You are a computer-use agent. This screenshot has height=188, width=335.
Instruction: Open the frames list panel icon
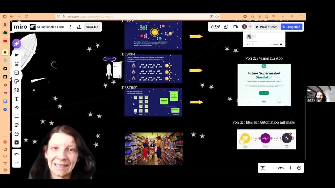click(263, 168)
